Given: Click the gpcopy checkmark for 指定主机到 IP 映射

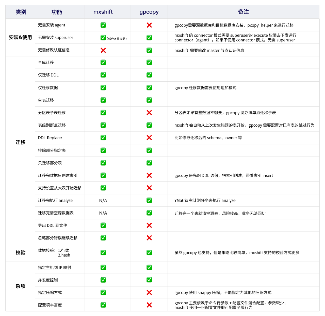Looking at the screenshot, I should tap(149, 267).
